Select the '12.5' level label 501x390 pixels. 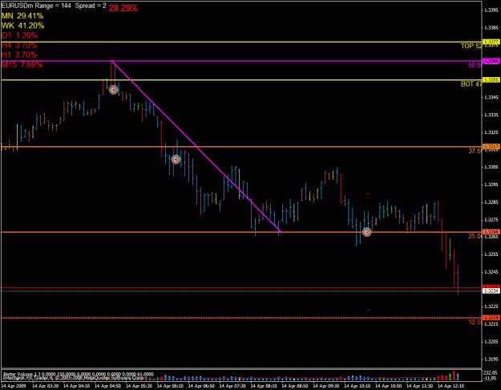pyautogui.click(x=475, y=322)
